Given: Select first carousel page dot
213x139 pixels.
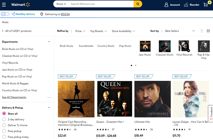Looking at the screenshot, I should (x=131, y=66).
